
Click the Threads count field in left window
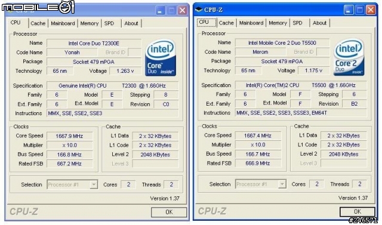pos(171,184)
